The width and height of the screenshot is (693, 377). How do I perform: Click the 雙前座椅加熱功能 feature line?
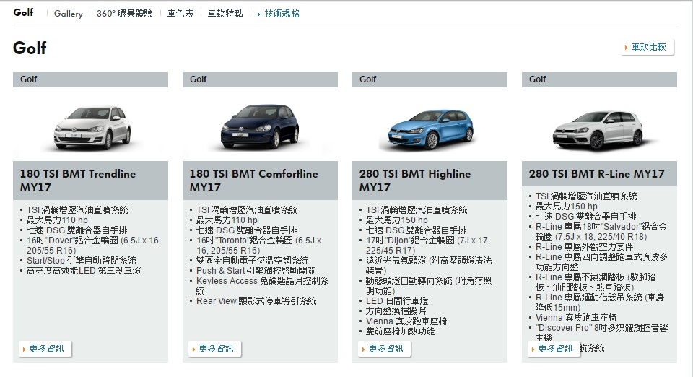pyautogui.click(x=400, y=331)
